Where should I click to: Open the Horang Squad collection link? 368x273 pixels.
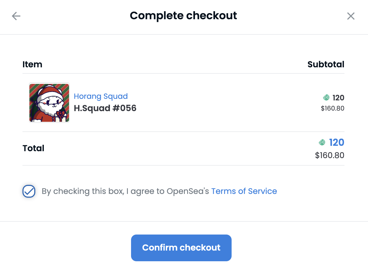[101, 96]
